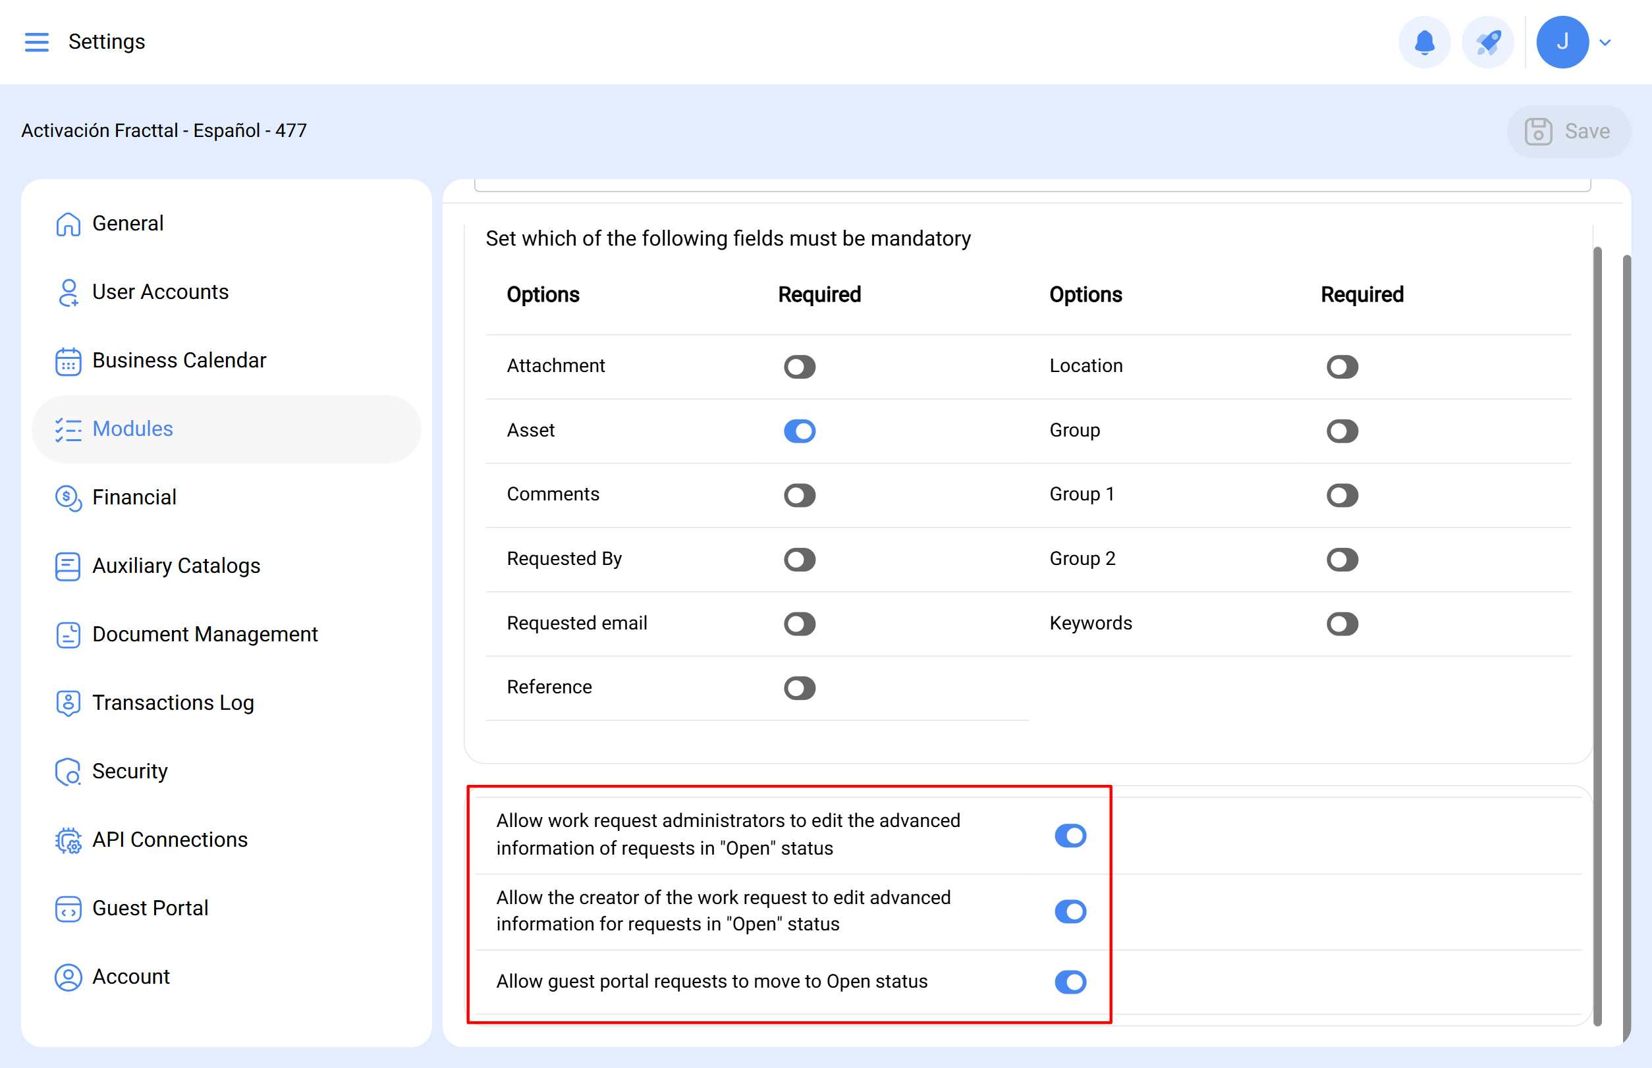This screenshot has width=1652, height=1068.
Task: Disable the Asset required toggle
Action: tap(799, 431)
